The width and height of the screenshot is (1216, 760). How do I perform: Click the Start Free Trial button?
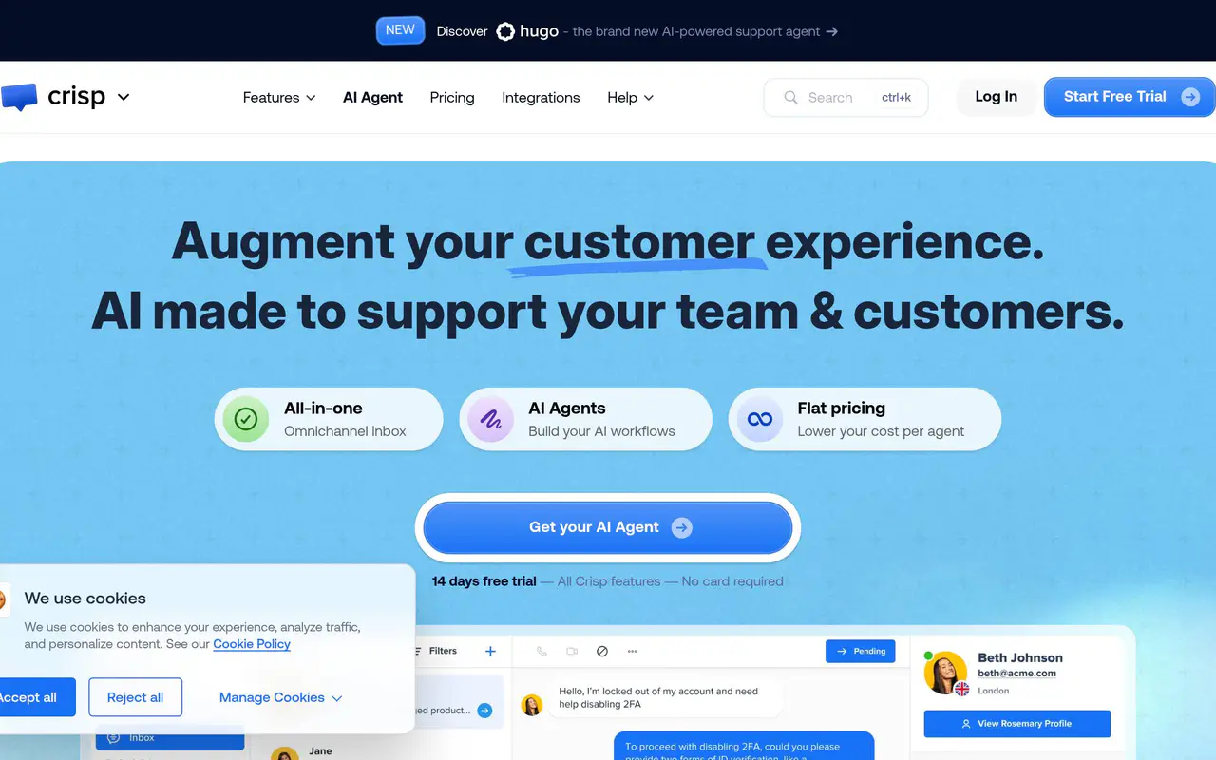point(1130,97)
